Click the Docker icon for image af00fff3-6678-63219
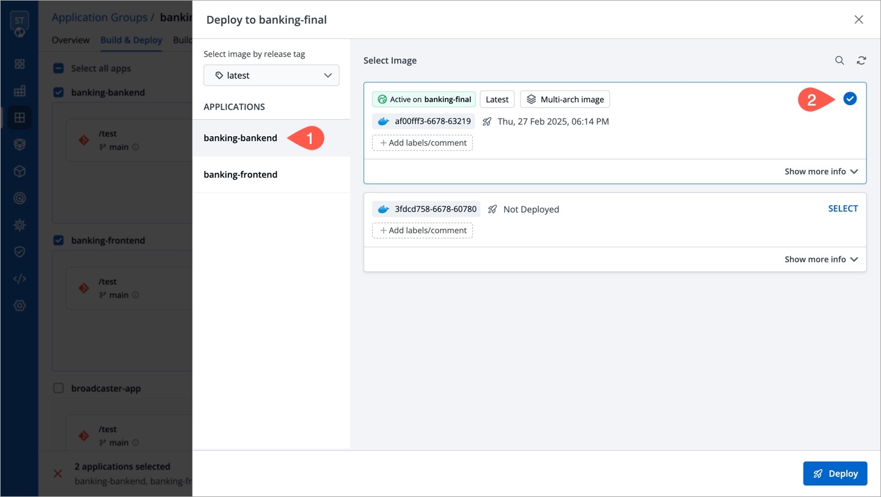 (383, 122)
